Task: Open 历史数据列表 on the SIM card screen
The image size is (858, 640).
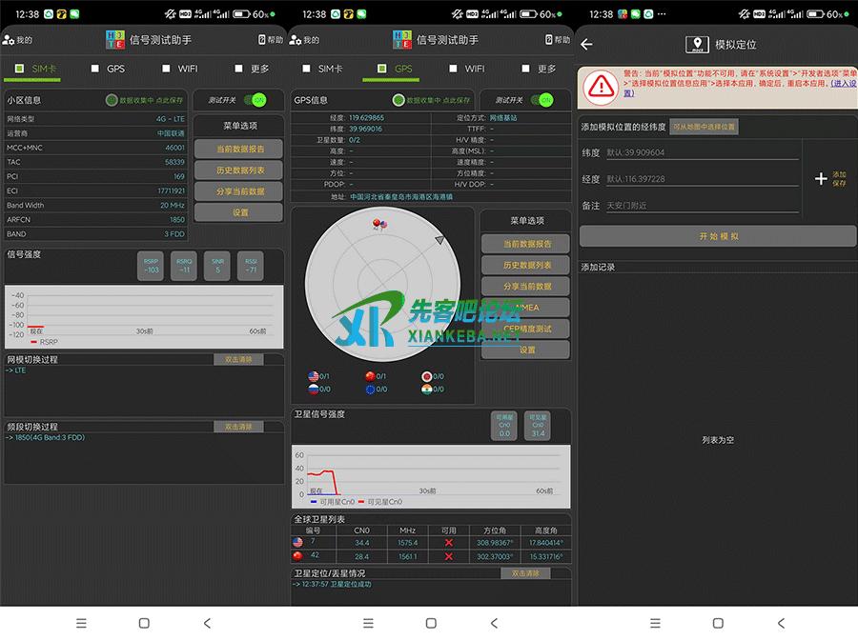Action: tap(240, 170)
